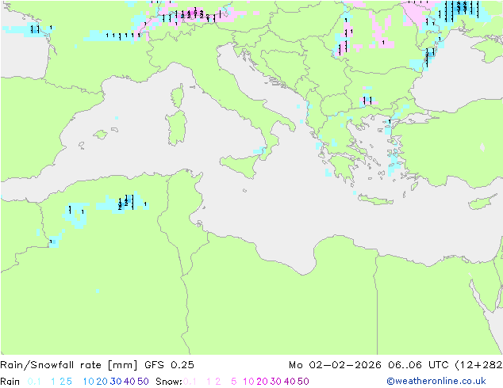
Task: Click the weatheronline.co.uk copyright text
Action: coord(436,381)
